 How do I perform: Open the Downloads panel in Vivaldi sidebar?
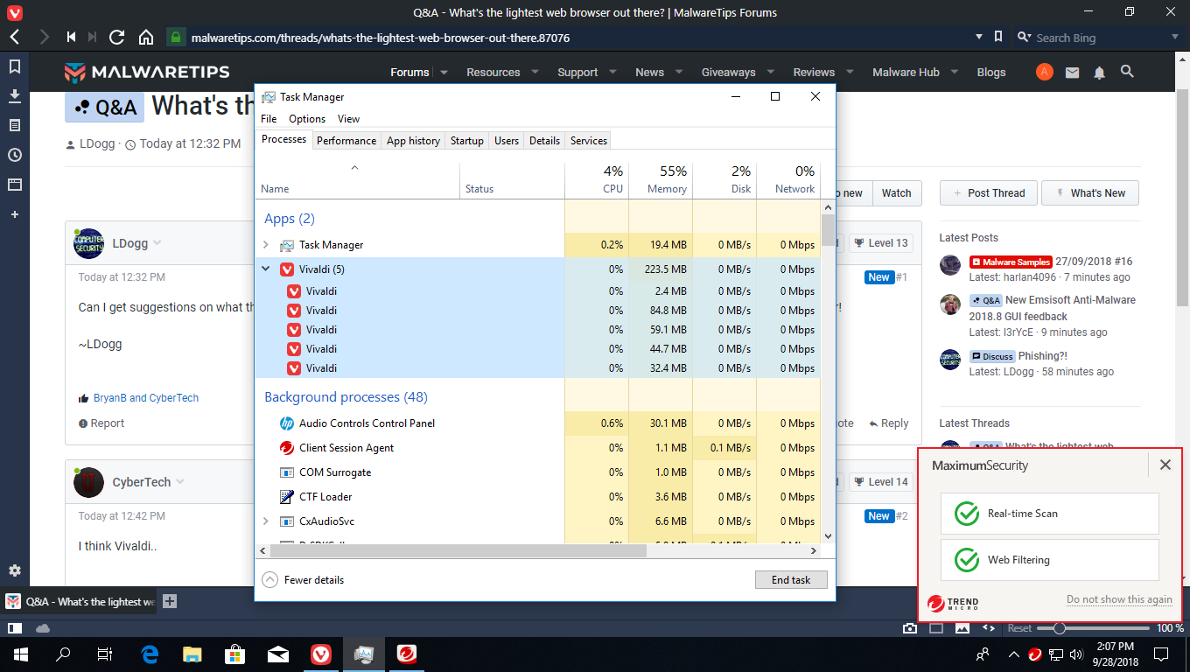pyautogui.click(x=15, y=95)
